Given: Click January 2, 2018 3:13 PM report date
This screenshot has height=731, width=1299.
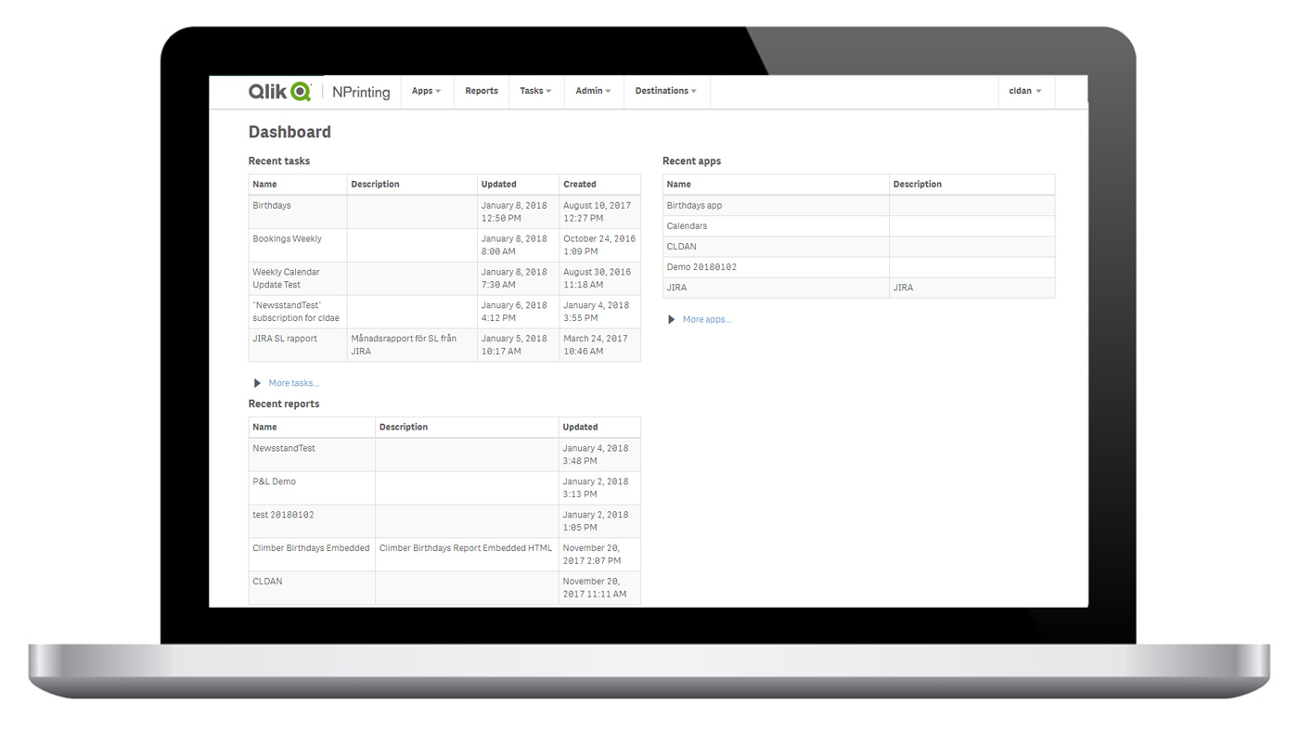Looking at the screenshot, I should 596,488.
